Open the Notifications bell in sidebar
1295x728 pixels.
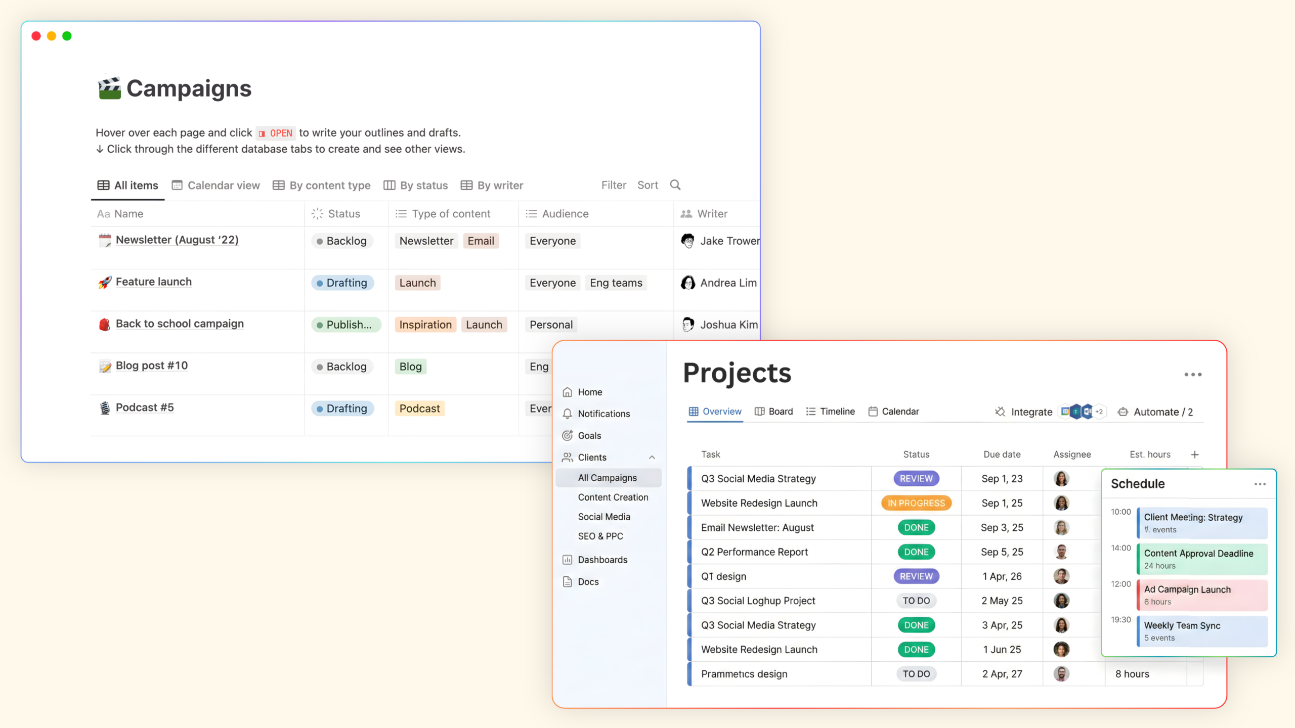(x=568, y=414)
